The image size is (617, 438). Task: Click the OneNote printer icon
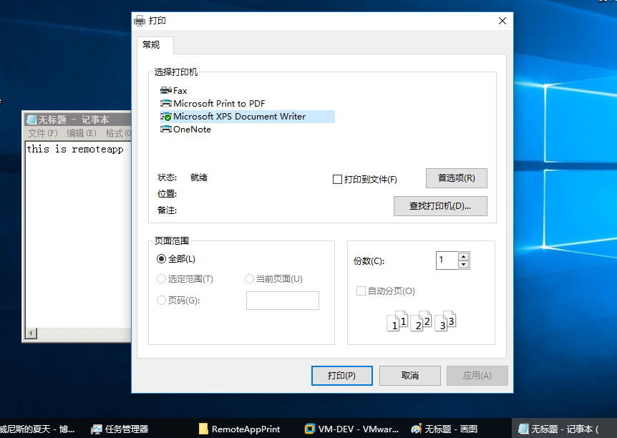(x=165, y=129)
